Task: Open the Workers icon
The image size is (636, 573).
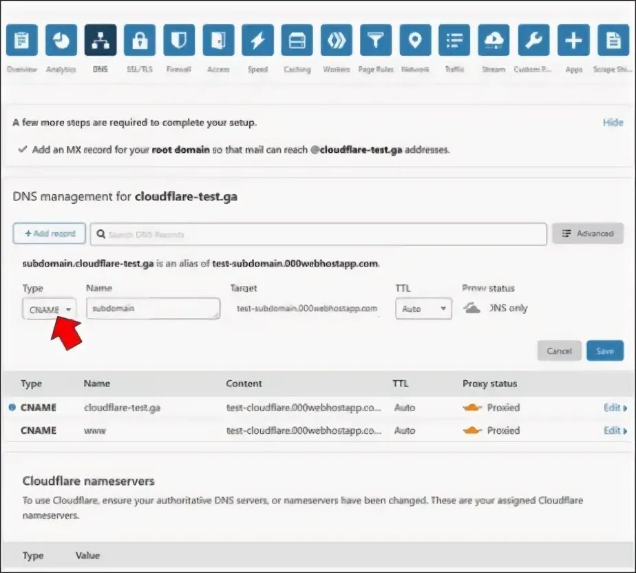Action: pos(337,40)
